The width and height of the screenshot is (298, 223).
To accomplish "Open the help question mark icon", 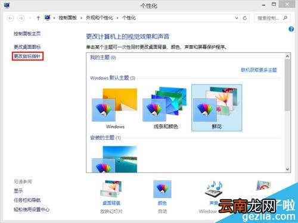I will [291, 29].
